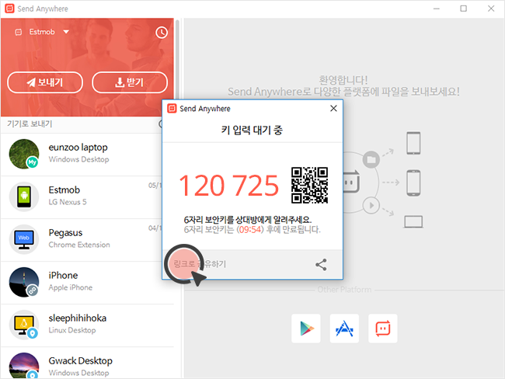Viewport: 505px width, 379px height.
Task: Click the Android phone device icon
Action: (24, 196)
